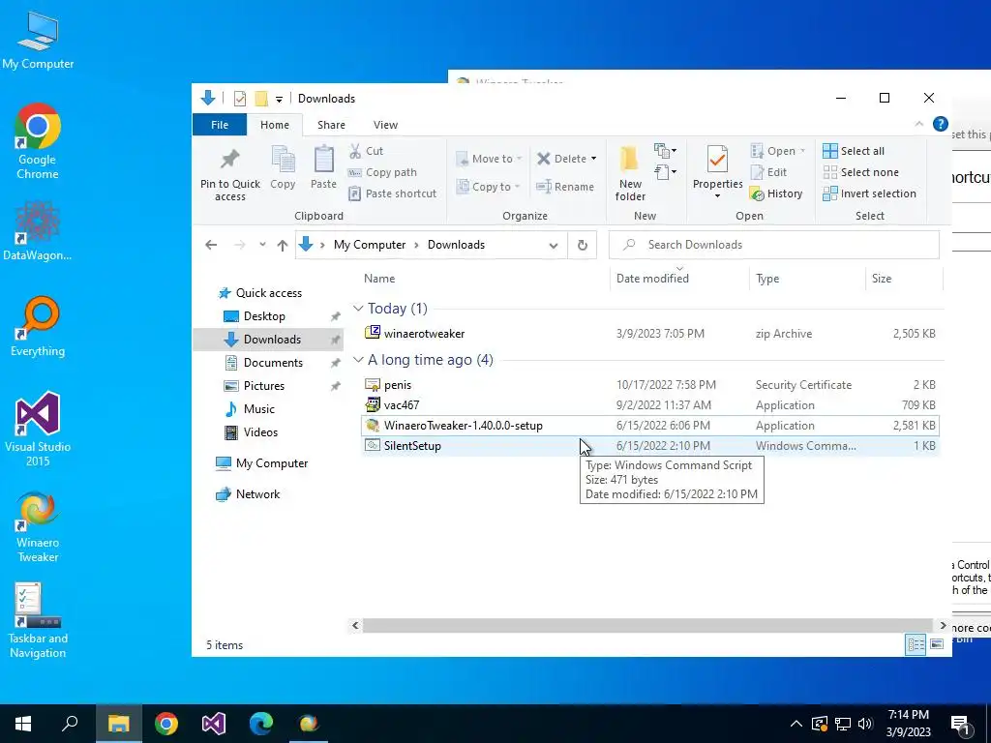Select WinaeroTweaker-1.40.0.0-setup file
This screenshot has height=743, width=991.
point(651,426)
